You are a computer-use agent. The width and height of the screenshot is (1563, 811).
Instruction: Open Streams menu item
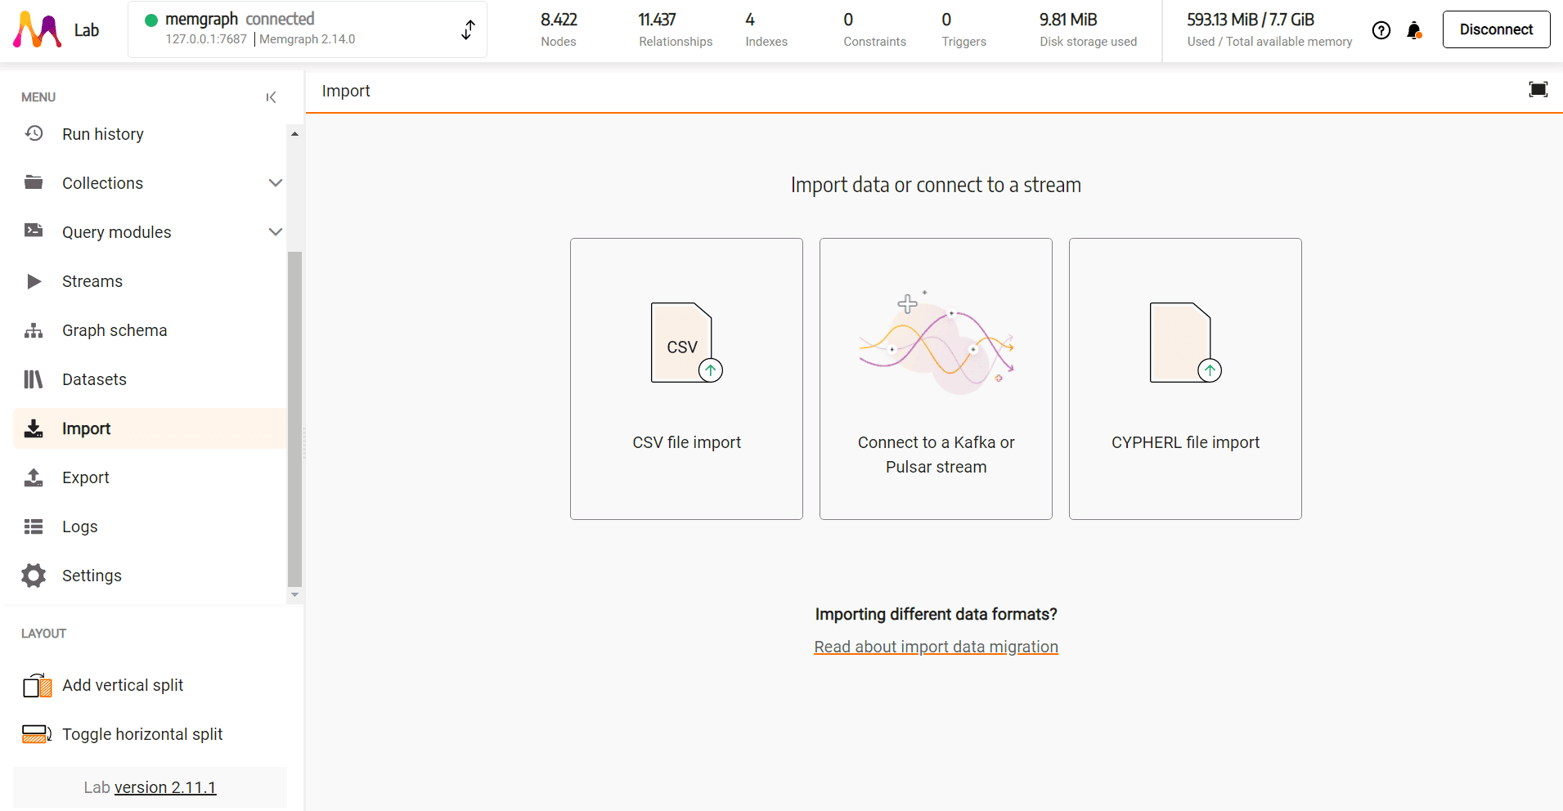coord(150,281)
